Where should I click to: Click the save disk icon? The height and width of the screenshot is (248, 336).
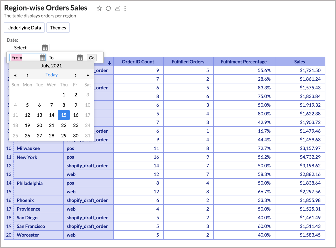tap(117, 9)
